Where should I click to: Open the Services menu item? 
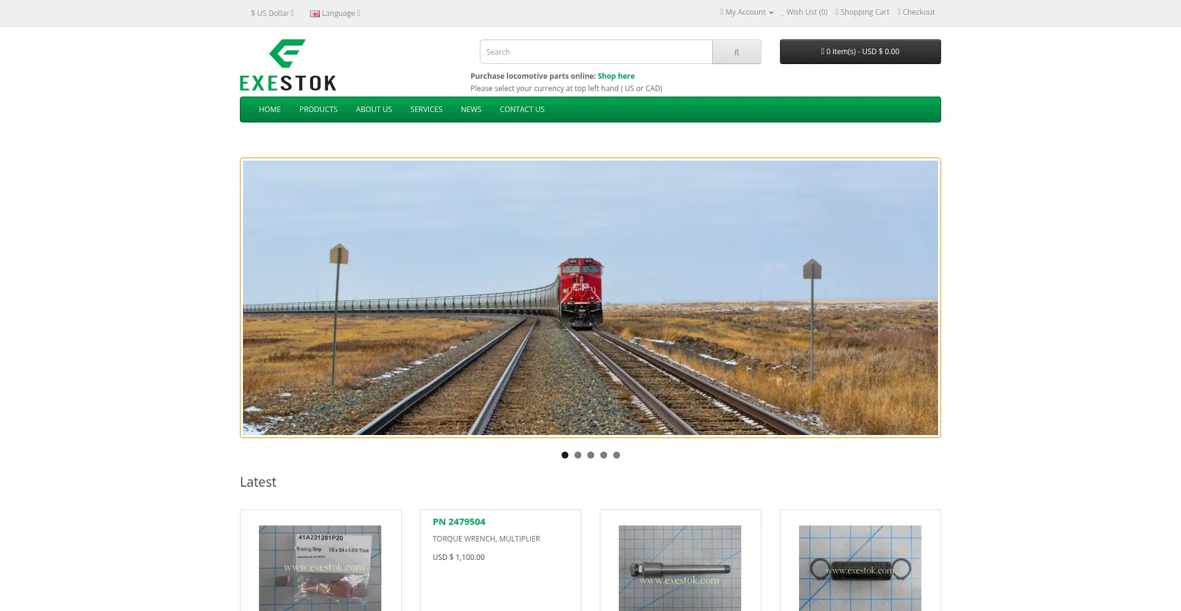tap(426, 110)
